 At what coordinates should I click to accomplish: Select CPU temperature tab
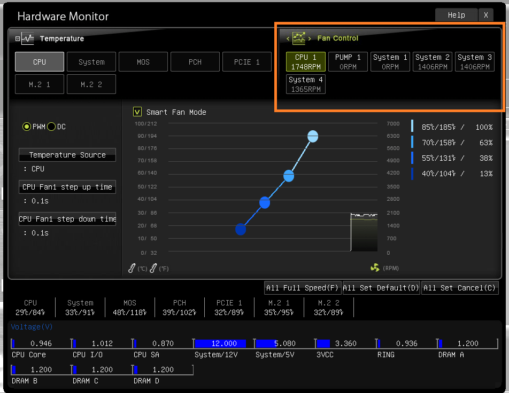(40, 61)
